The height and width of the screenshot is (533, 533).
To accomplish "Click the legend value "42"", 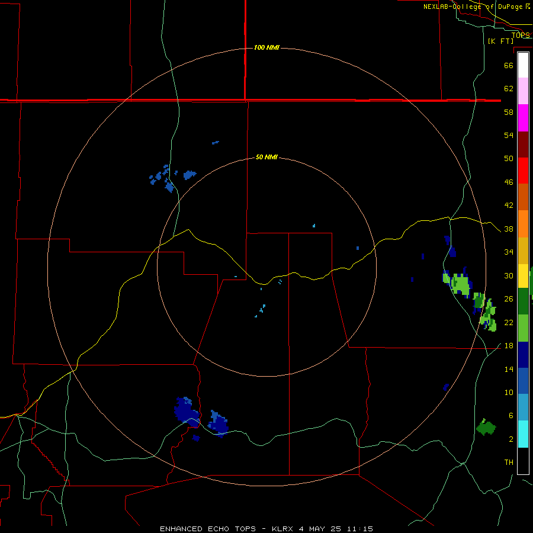I will (509, 206).
